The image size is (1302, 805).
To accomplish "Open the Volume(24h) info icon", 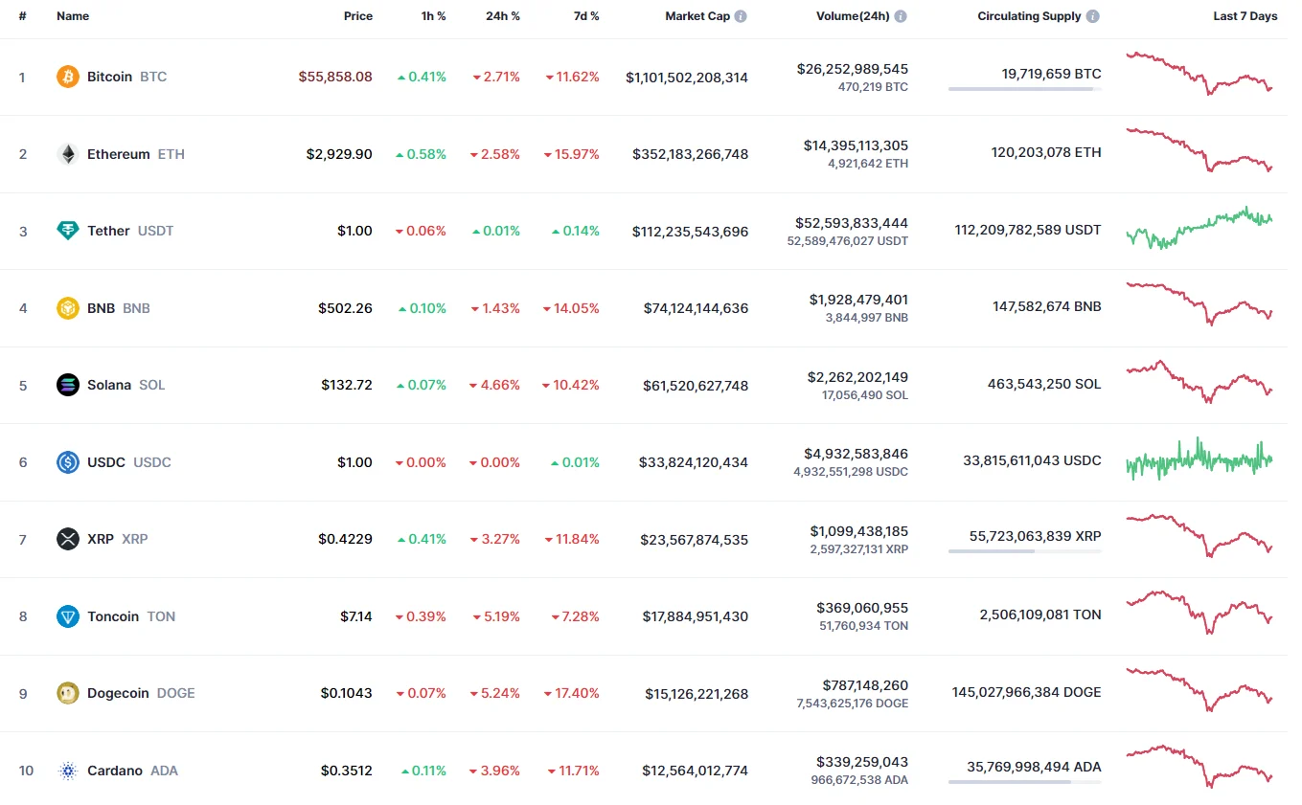I will [x=901, y=16].
